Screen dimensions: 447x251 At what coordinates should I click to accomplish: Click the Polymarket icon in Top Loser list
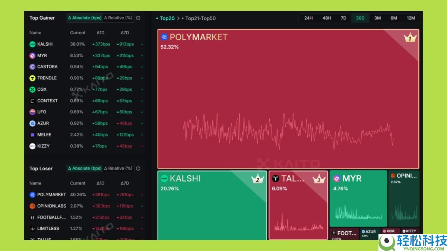(x=32, y=194)
